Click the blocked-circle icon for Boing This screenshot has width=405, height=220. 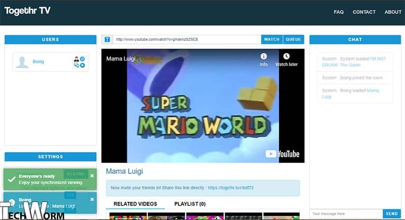[x=82, y=59]
